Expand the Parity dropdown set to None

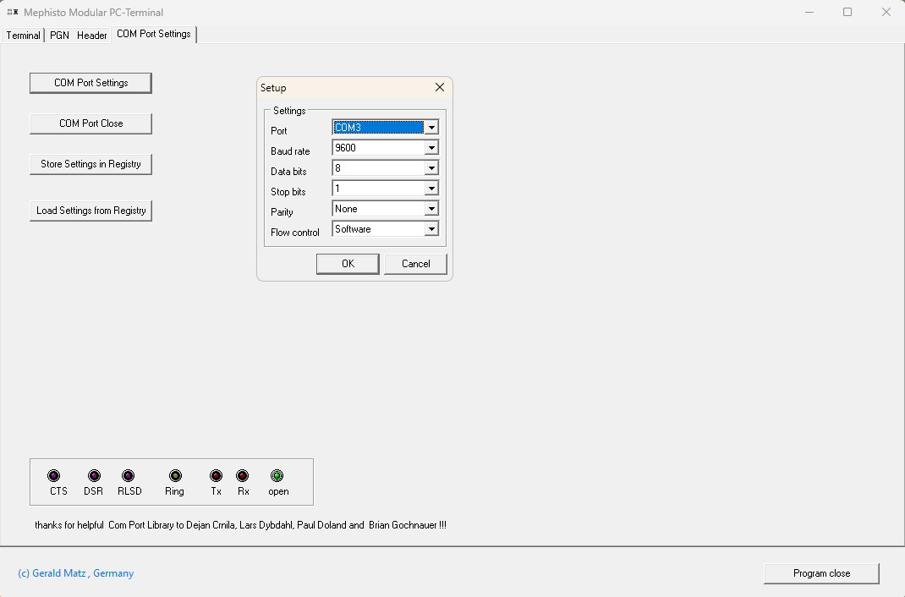coord(431,209)
